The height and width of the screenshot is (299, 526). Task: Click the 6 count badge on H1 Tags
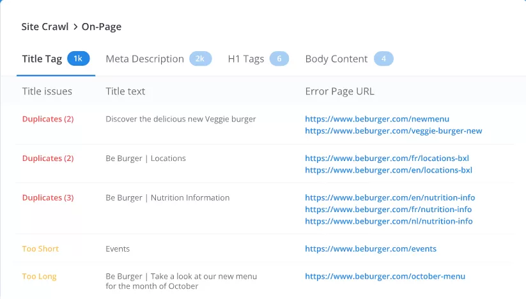click(x=279, y=59)
